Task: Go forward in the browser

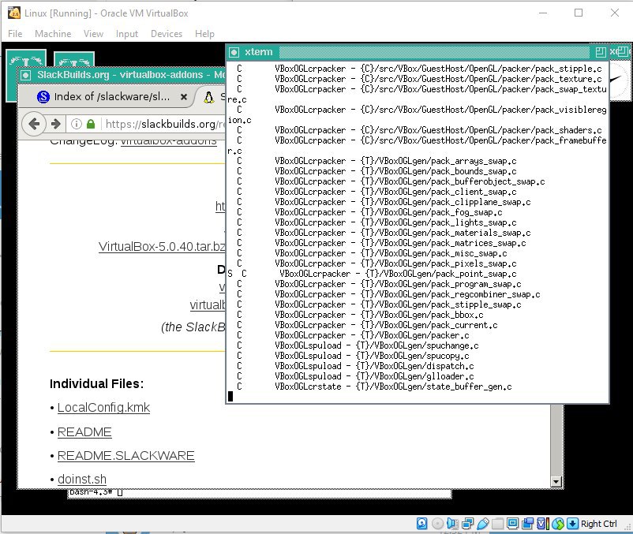Action: point(56,124)
